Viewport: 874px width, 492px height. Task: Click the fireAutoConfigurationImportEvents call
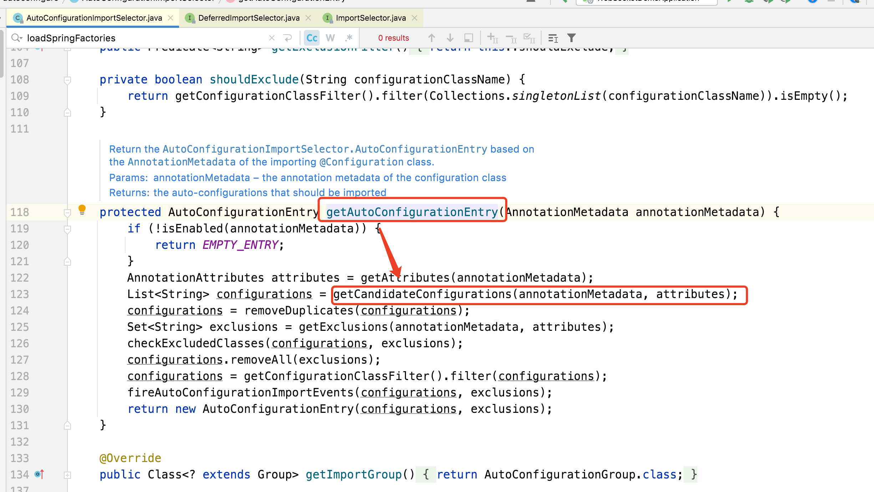click(240, 393)
